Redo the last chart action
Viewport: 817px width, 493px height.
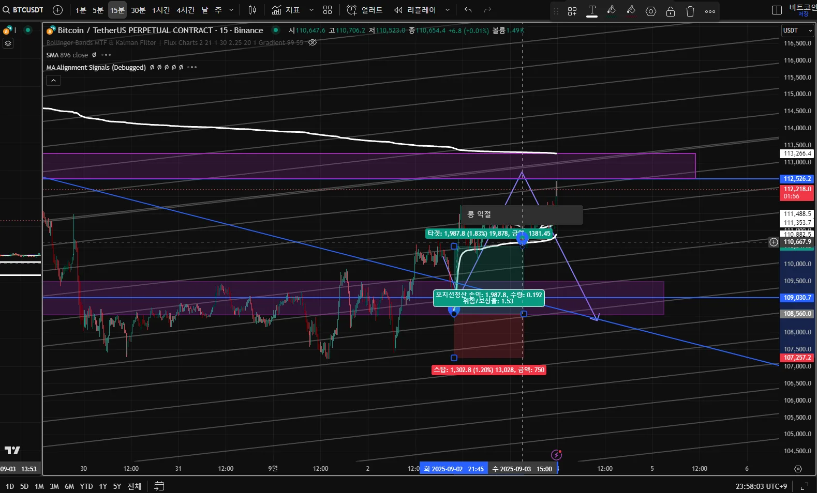pos(487,10)
